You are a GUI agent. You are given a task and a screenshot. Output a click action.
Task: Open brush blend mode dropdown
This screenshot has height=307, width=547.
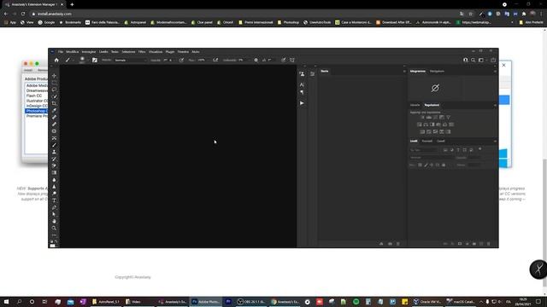131,61
